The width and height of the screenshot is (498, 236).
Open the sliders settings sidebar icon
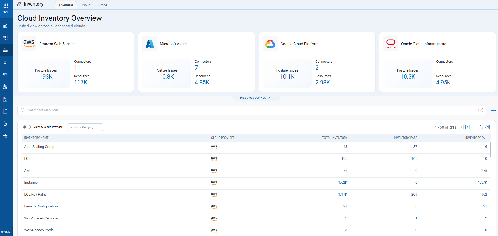tap(5, 136)
